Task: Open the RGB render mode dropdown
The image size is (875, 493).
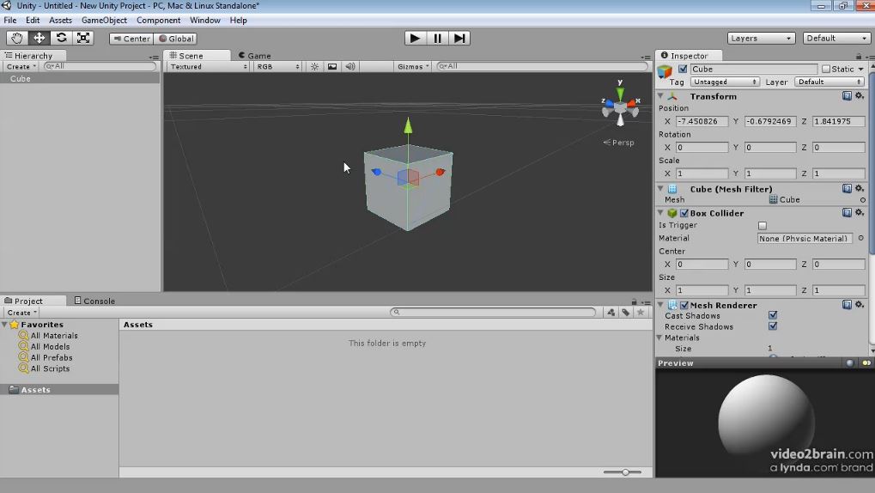Action: (x=277, y=66)
